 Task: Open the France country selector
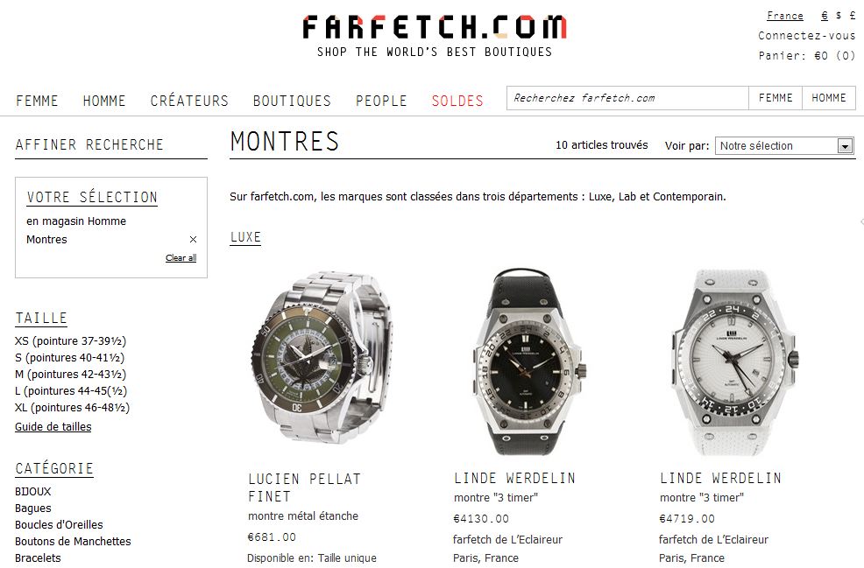pyautogui.click(x=784, y=16)
